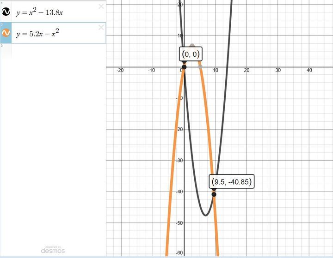Click the gray vertex point atop the orange parabola
Viewport: 333px width, 258px height.
pos(192,46)
